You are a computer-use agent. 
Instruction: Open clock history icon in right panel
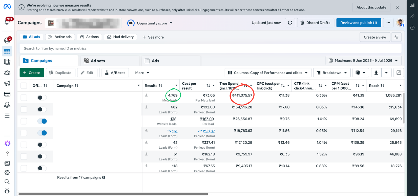pos(412,28)
